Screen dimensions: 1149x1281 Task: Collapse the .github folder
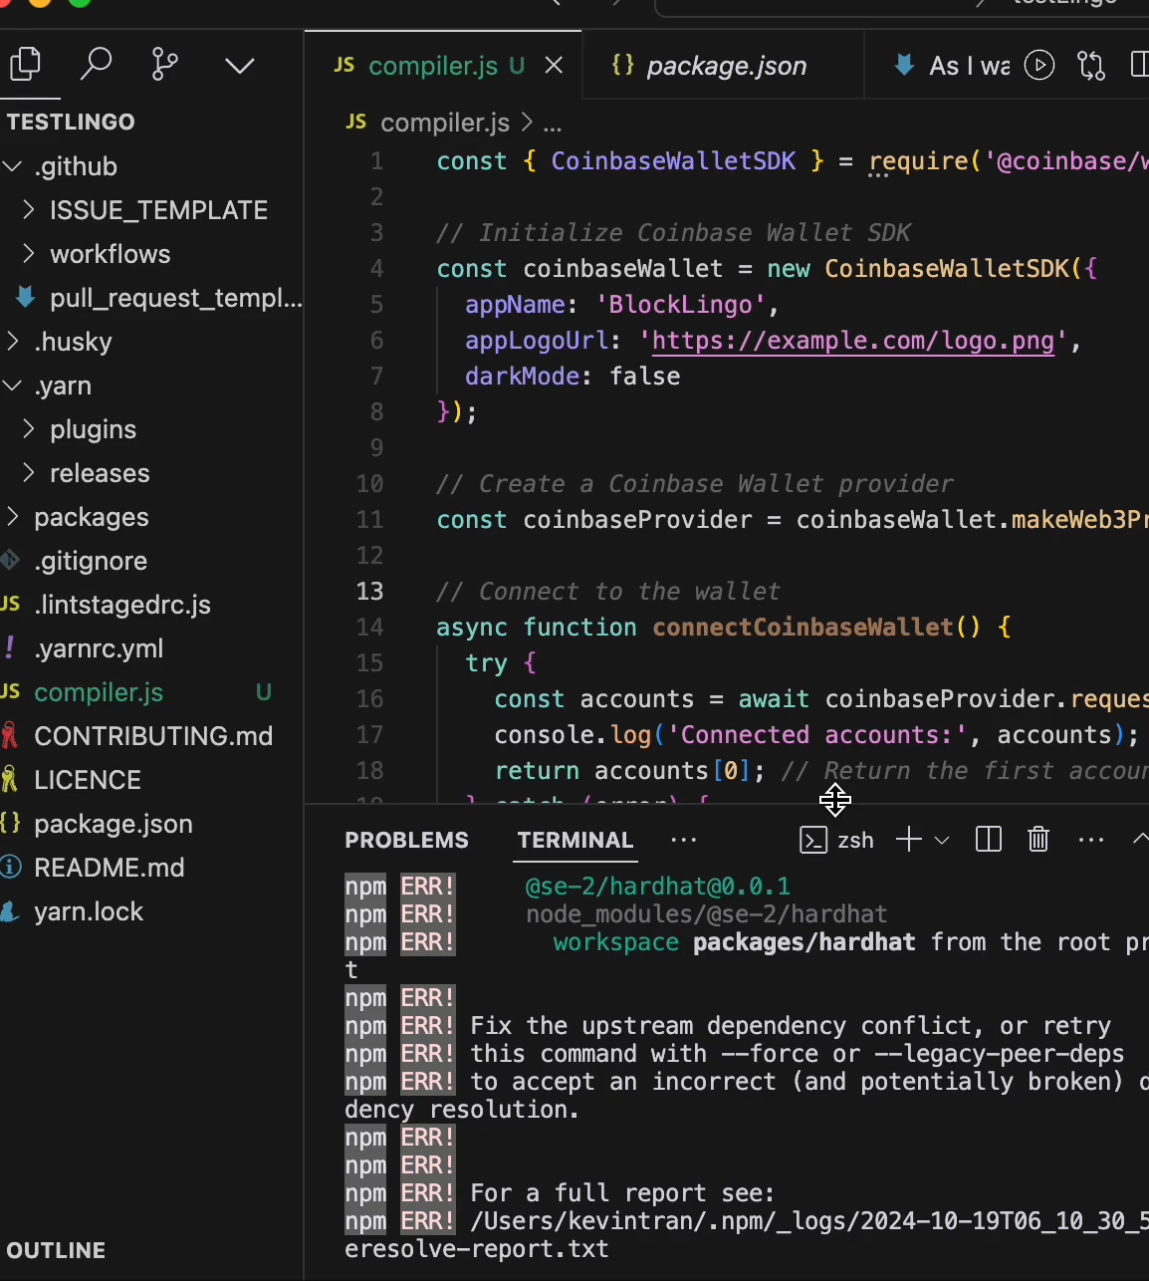pos(151,166)
